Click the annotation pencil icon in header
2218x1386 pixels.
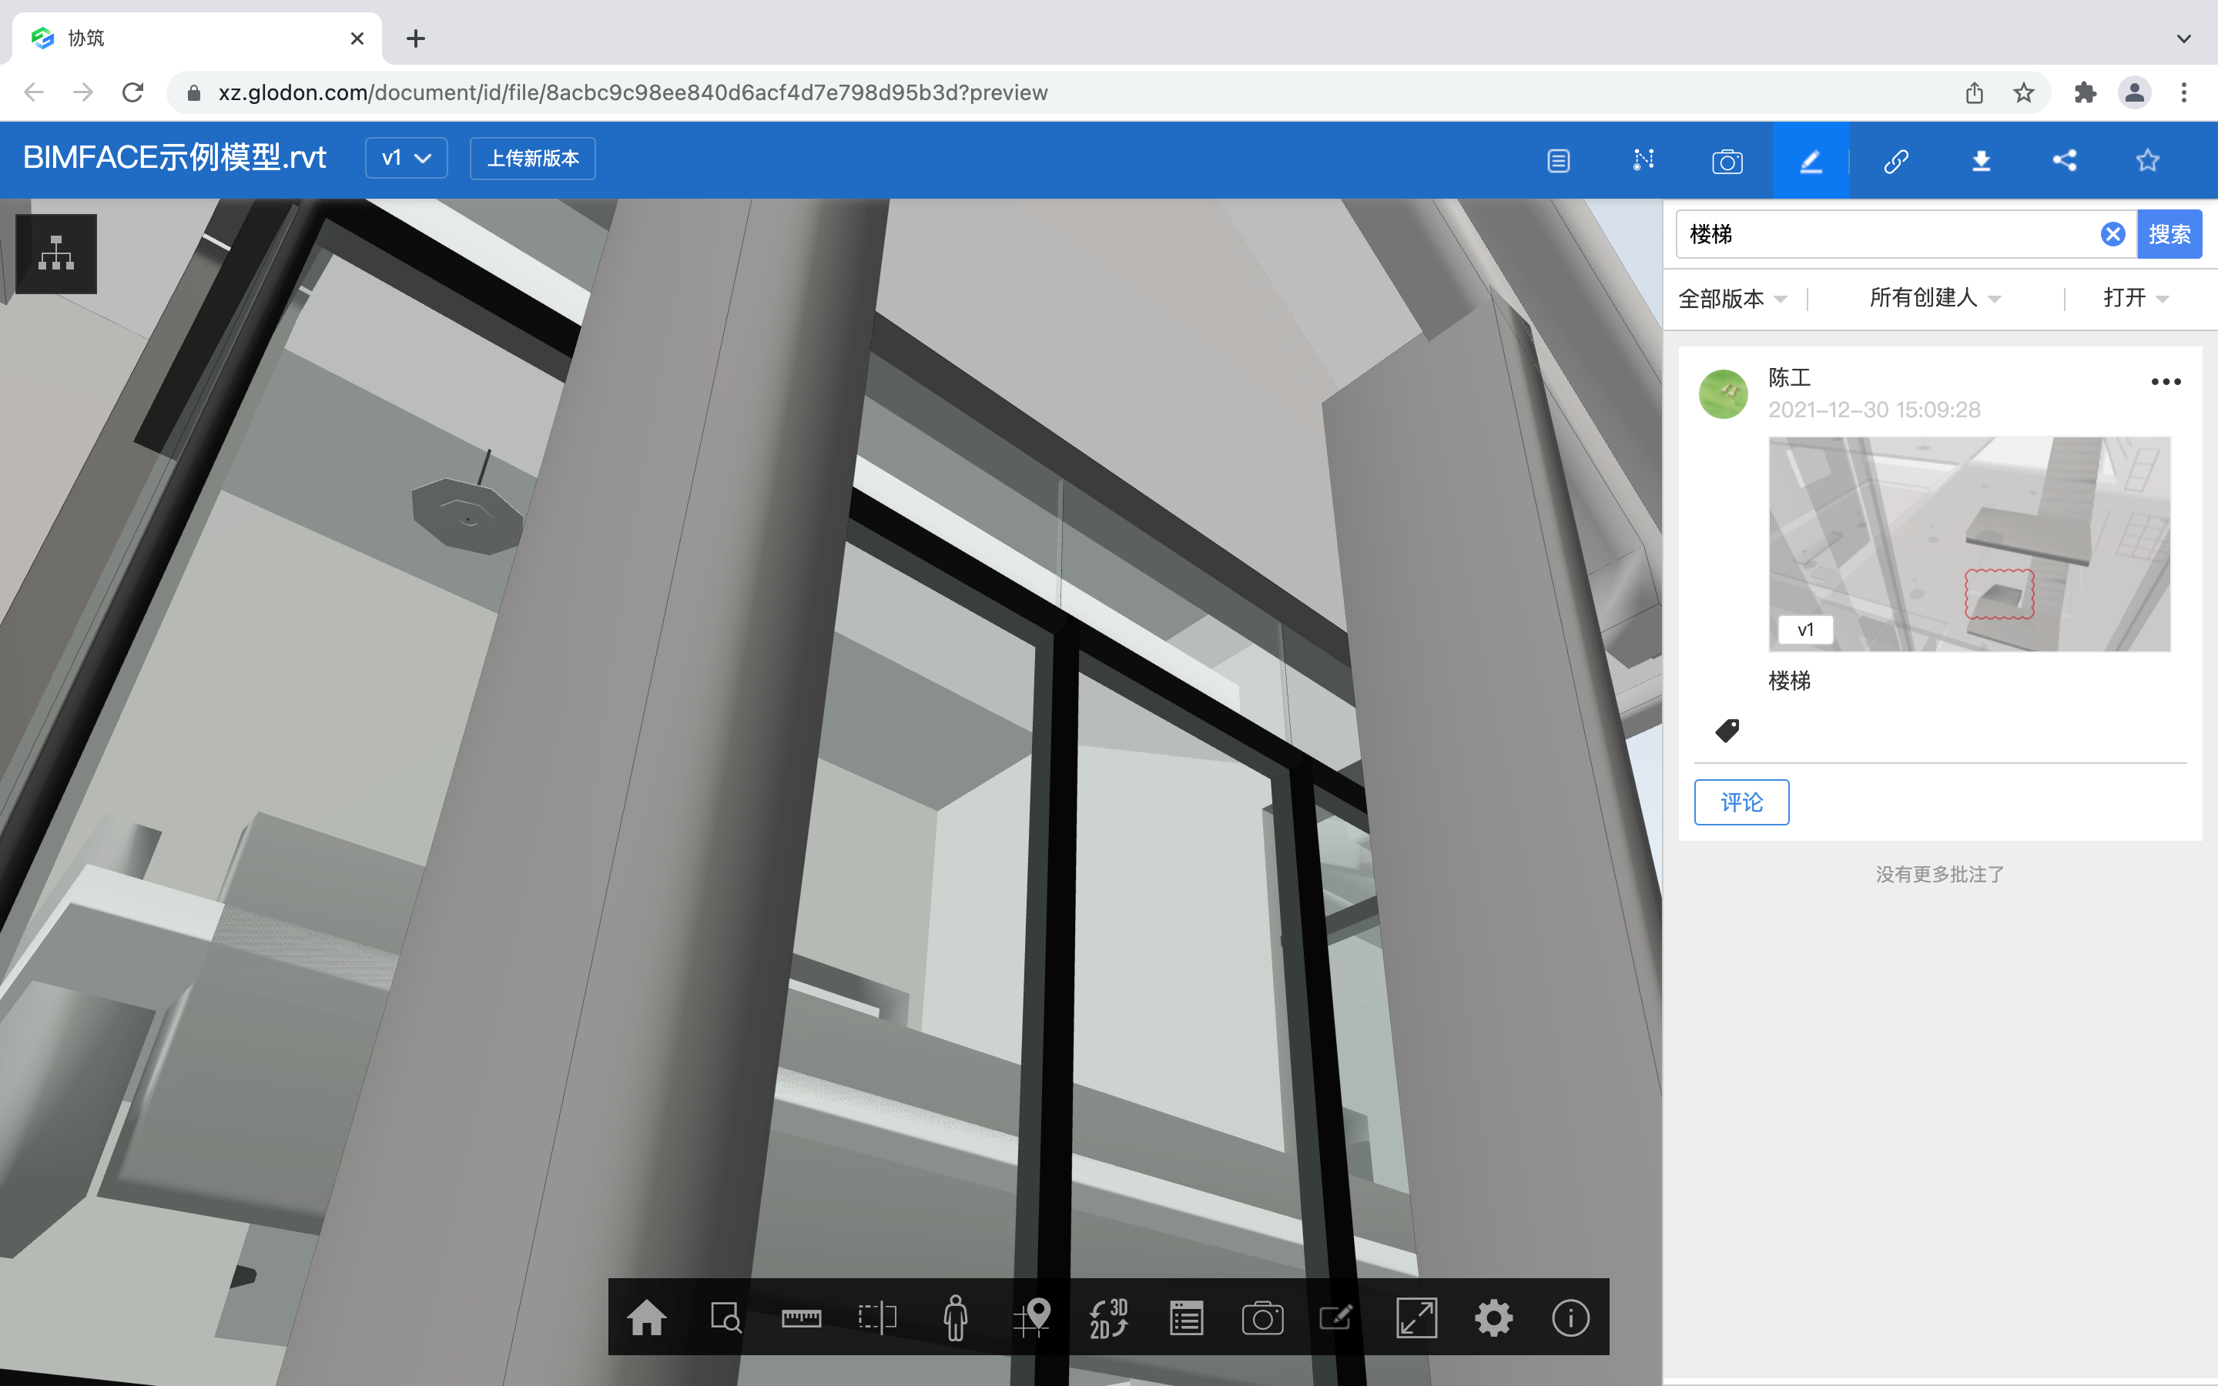(x=1810, y=162)
